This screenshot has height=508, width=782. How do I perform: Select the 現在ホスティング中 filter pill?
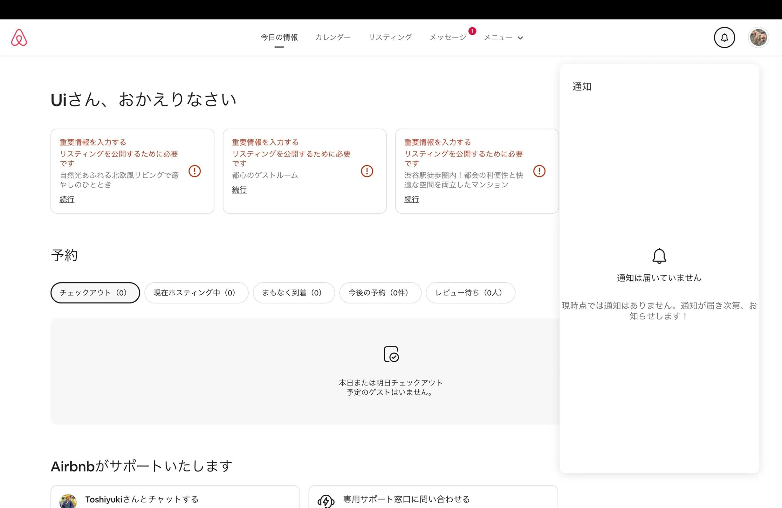coord(196,293)
